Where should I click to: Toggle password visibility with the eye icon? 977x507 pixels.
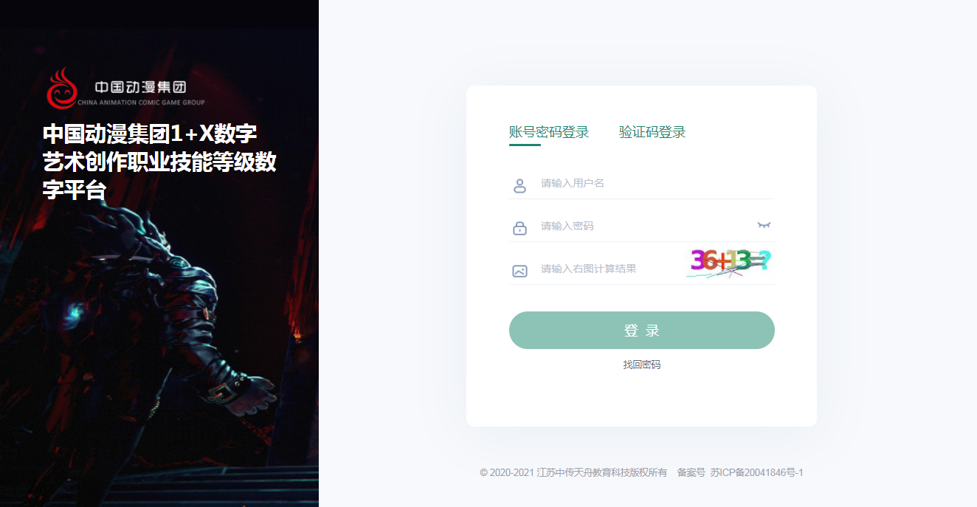point(764,225)
